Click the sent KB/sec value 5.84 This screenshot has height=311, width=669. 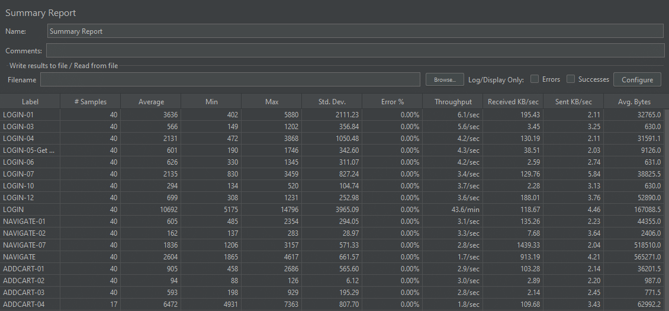coord(593,174)
